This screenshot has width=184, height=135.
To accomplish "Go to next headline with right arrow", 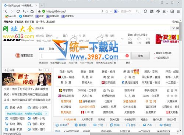I will (49, 70).
